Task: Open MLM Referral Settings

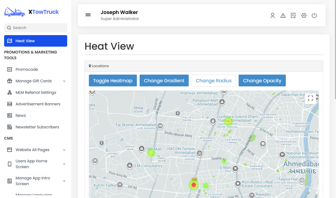Action: coord(36,92)
